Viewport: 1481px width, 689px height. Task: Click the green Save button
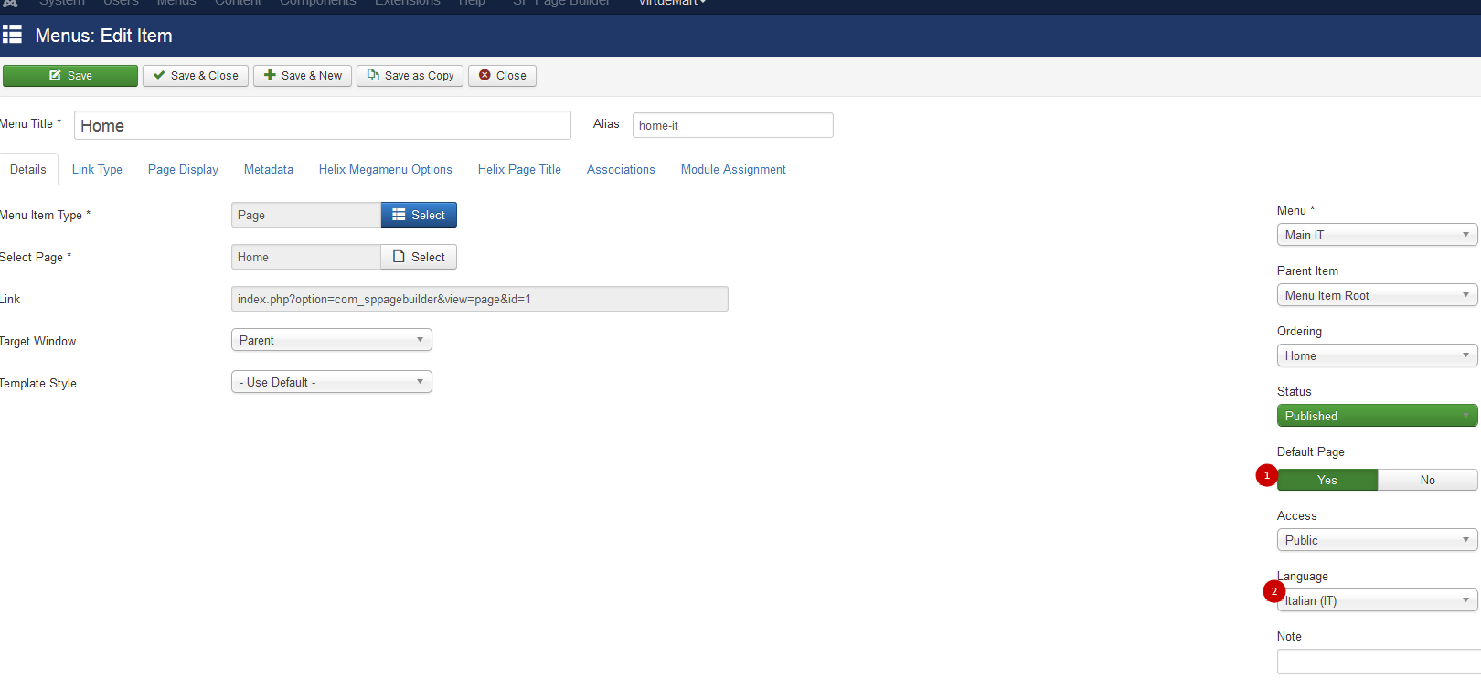coord(70,76)
